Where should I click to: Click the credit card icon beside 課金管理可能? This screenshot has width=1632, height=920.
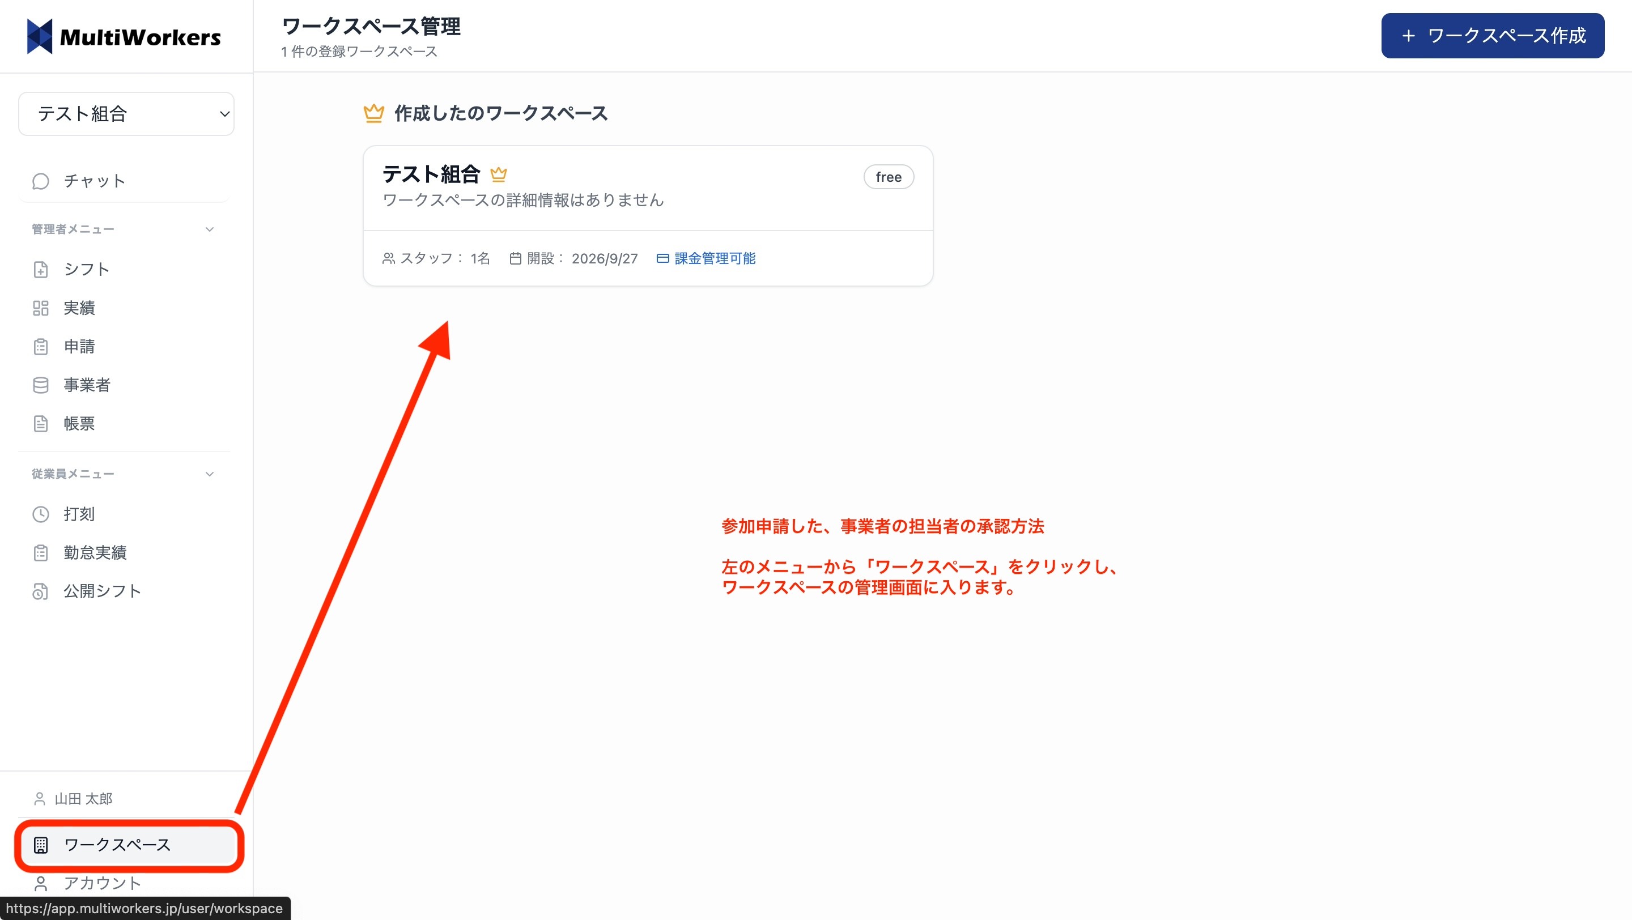pos(662,258)
